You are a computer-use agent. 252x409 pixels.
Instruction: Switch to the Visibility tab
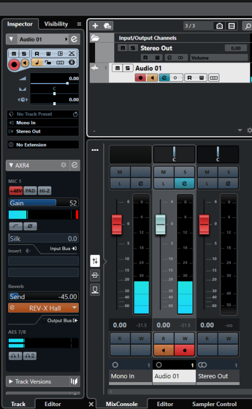point(56,24)
